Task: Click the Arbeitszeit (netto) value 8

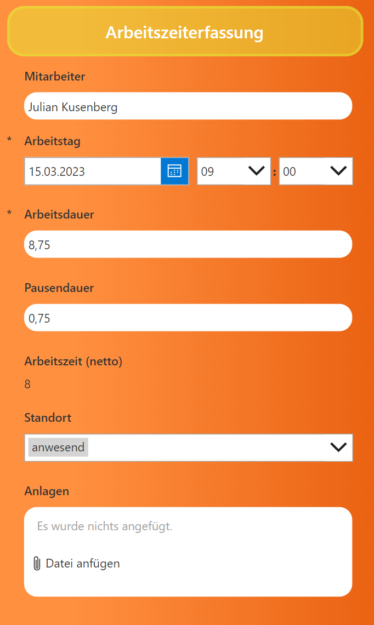Action: [27, 385]
